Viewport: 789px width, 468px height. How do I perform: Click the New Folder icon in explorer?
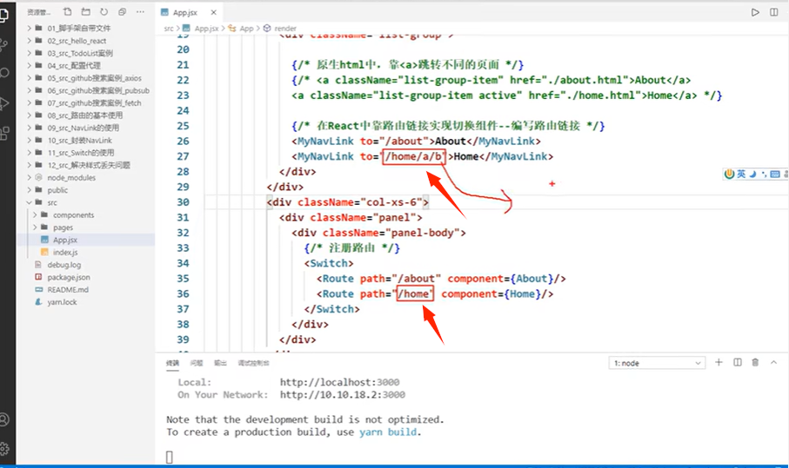(x=86, y=11)
